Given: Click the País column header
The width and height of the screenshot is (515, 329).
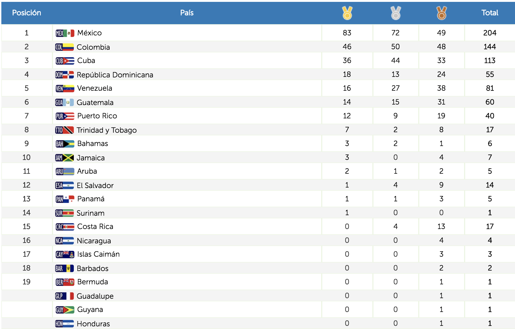Looking at the screenshot, I should (187, 13).
